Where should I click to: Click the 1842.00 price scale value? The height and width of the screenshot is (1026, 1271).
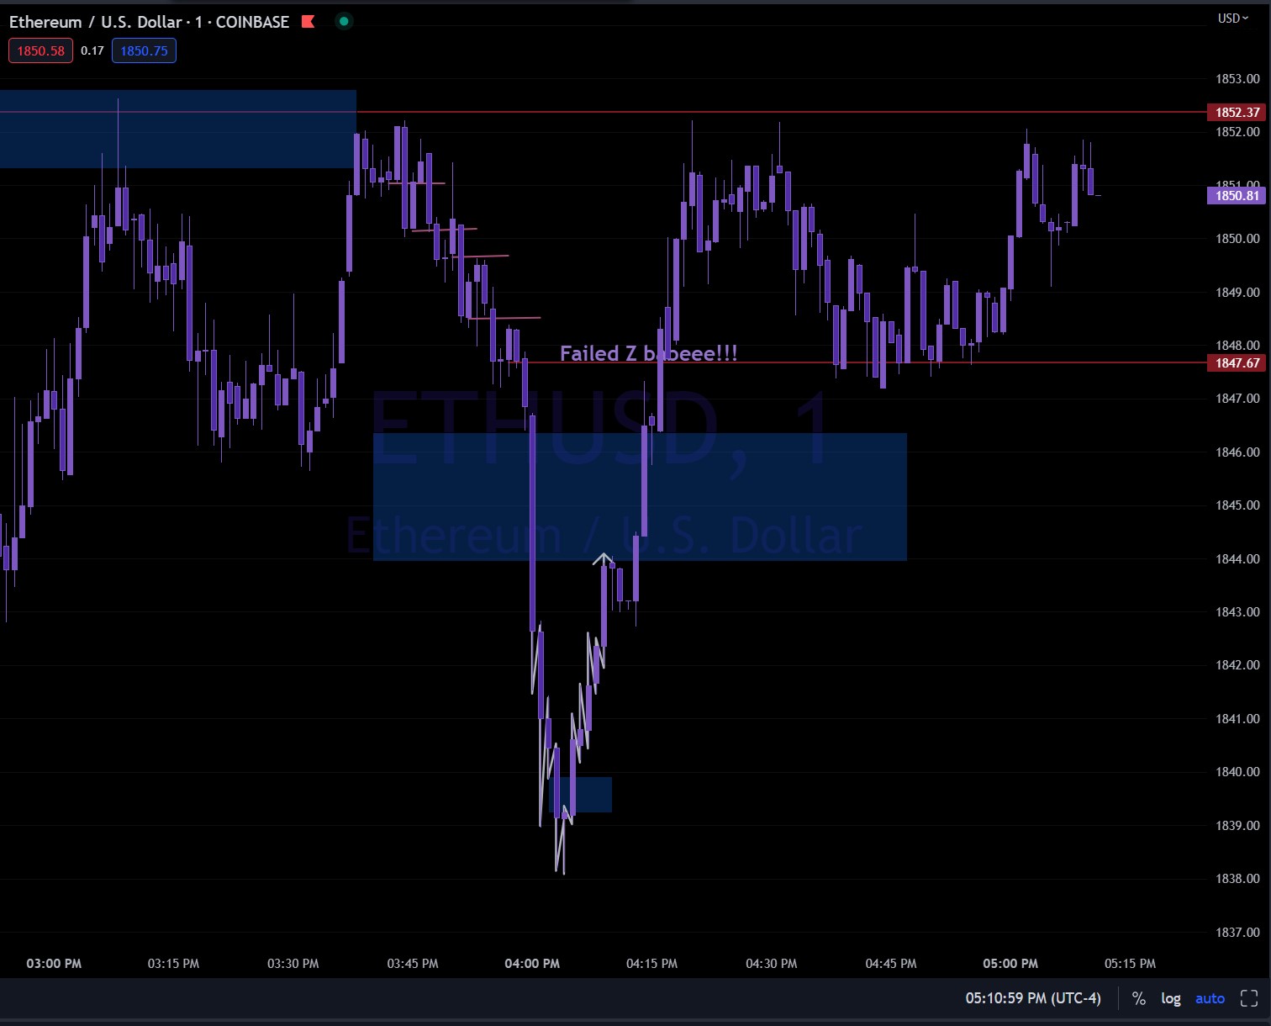(x=1237, y=665)
